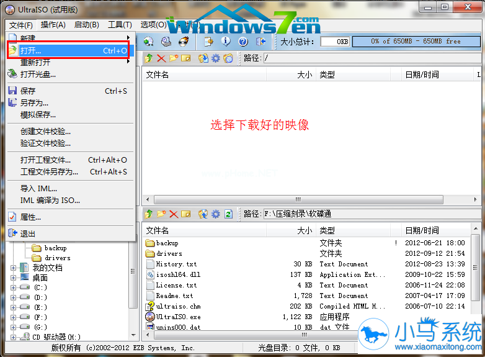Expand the (F:) drive node

click(x=13, y=317)
